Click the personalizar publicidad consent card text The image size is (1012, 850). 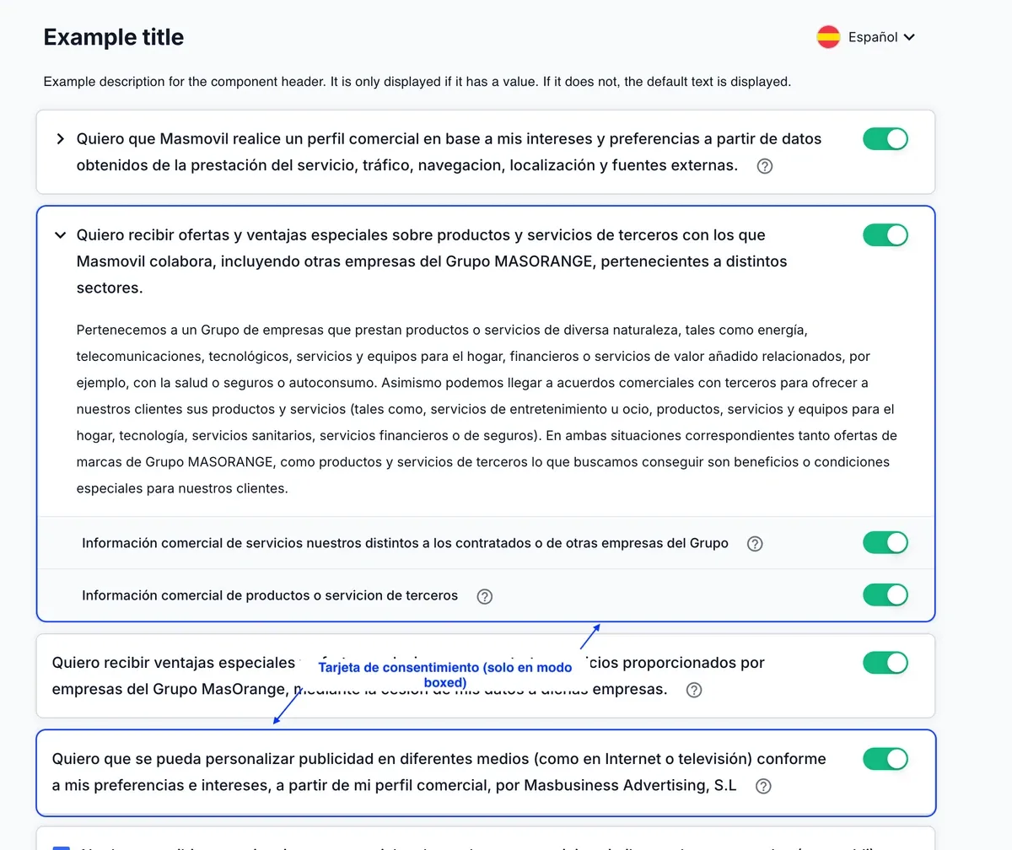(439, 772)
